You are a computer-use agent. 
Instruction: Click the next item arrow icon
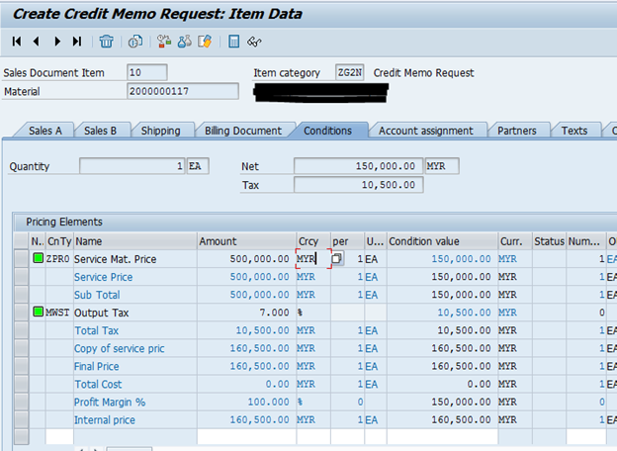(57, 42)
